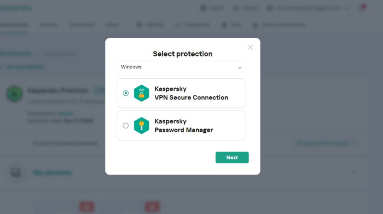Click the language globe icon in header
Screen dimensions: 383x214
(x=203, y=8)
